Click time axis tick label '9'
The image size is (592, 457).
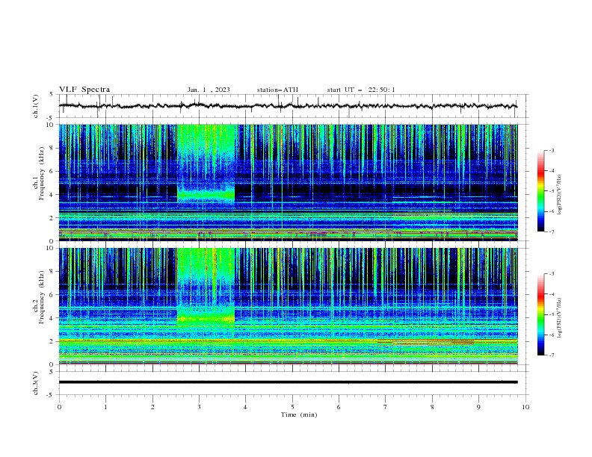[478, 407]
